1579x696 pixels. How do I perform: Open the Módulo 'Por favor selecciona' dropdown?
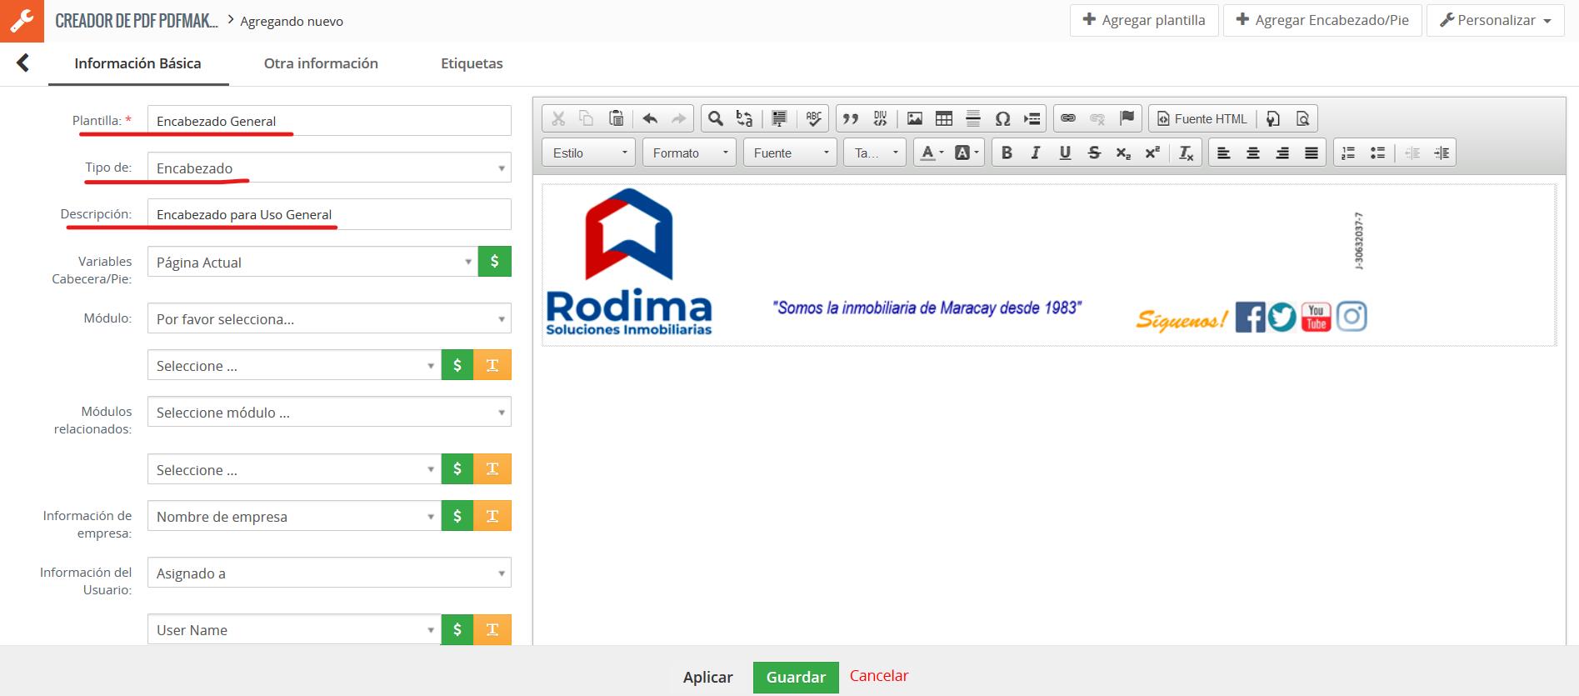[329, 318]
